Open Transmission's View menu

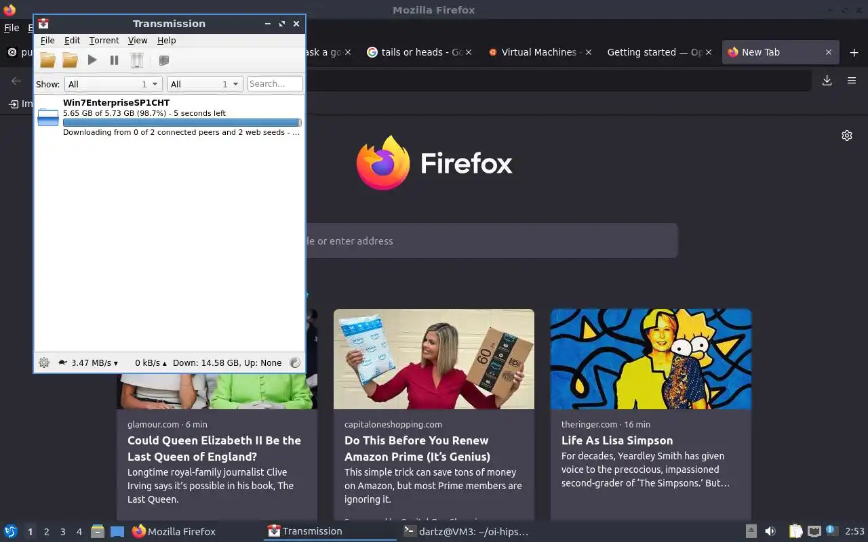tap(138, 41)
